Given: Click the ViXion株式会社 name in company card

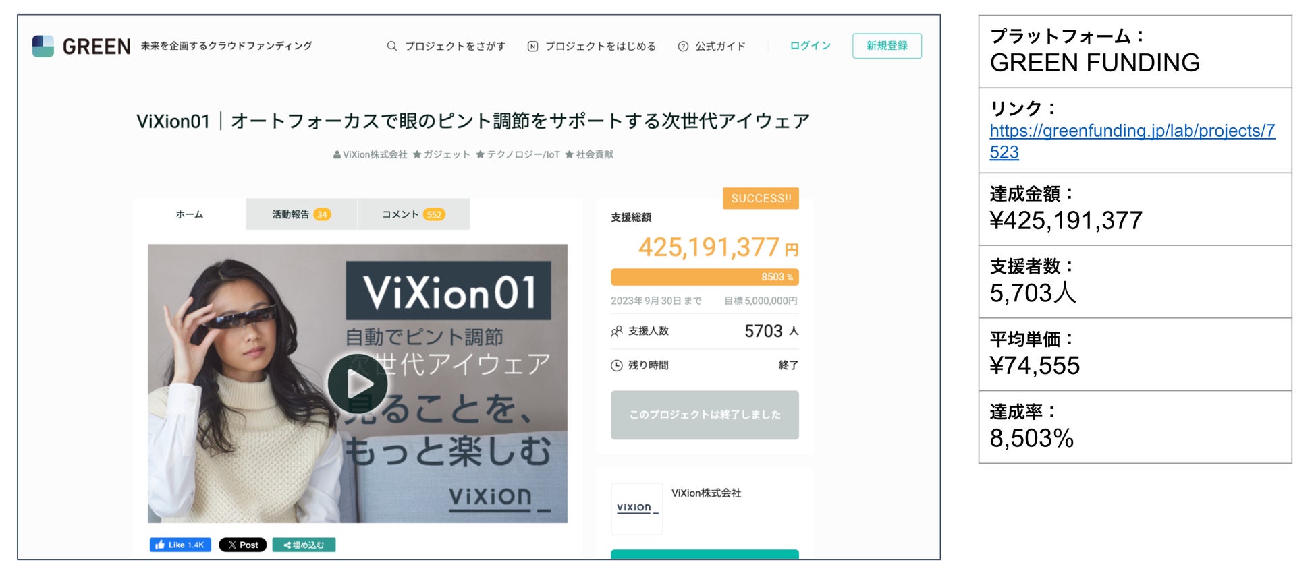Looking at the screenshot, I should 706,493.
